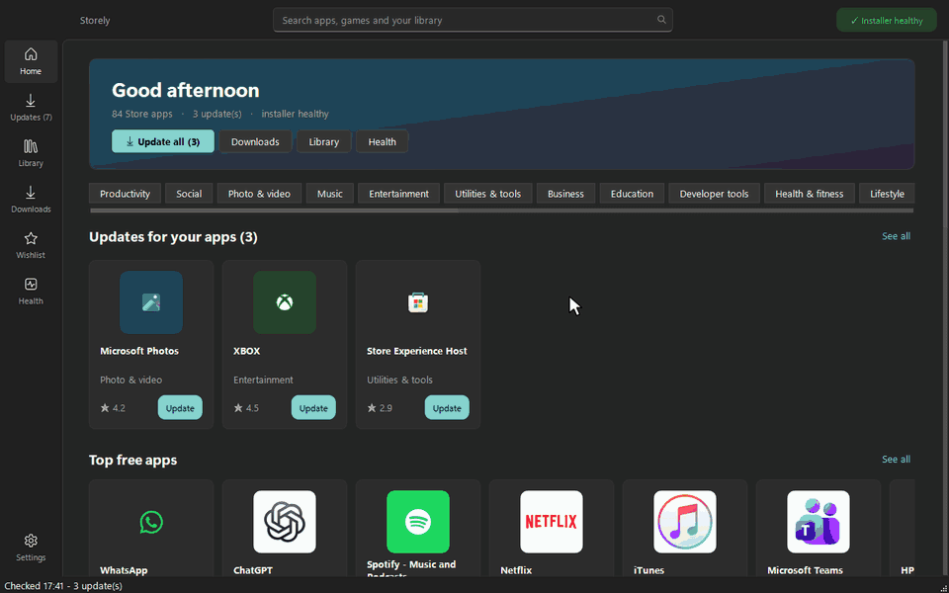Select the Business category

(x=565, y=194)
